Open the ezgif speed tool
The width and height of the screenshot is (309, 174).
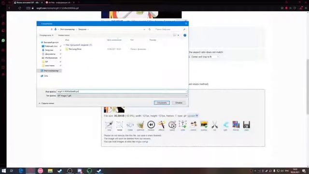[x=172, y=126]
